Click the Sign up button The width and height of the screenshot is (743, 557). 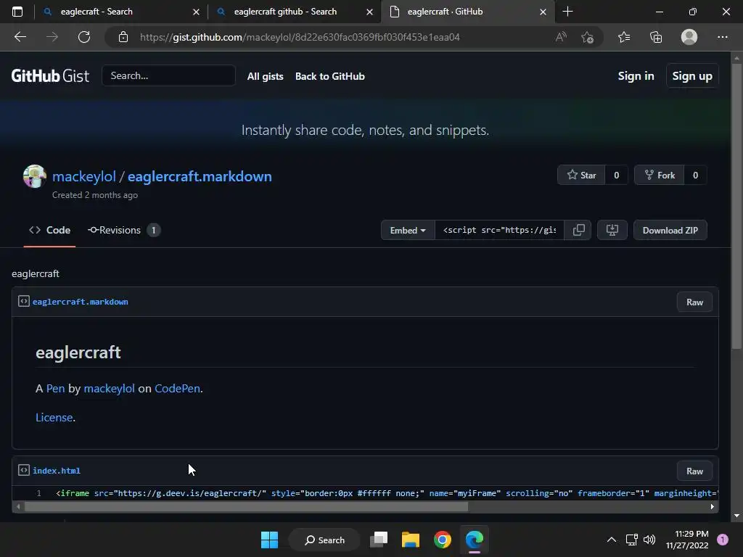coord(691,75)
